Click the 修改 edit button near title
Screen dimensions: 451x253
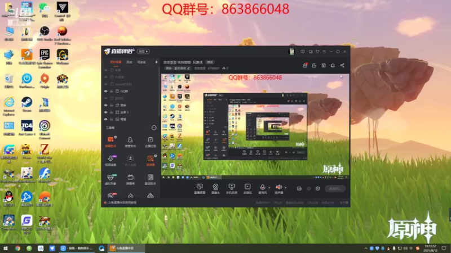210,62
